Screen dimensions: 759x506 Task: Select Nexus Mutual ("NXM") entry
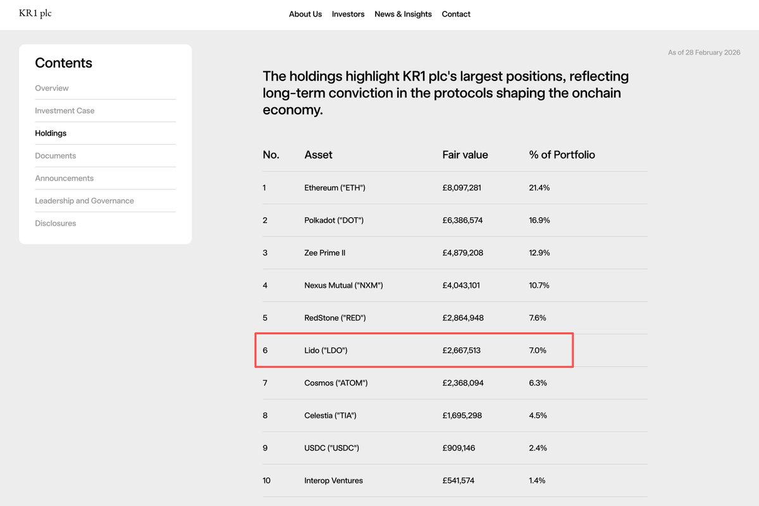tap(455, 286)
